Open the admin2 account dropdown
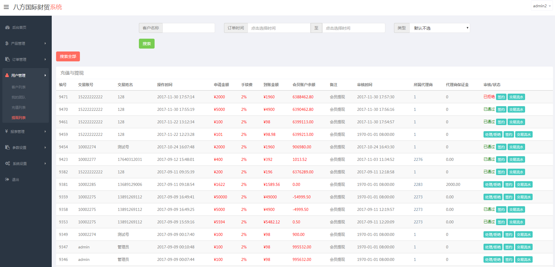555x267 pixels. (542, 6)
